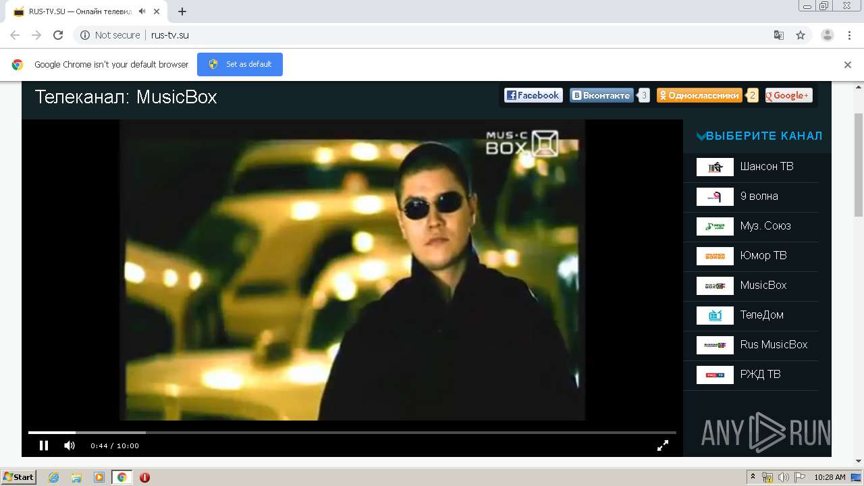Bookmark this page with the star
This screenshot has width=864, height=486.
(801, 35)
